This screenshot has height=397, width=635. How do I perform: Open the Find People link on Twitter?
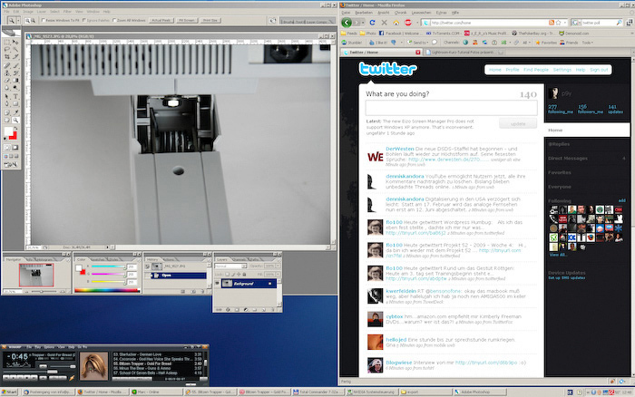click(536, 70)
